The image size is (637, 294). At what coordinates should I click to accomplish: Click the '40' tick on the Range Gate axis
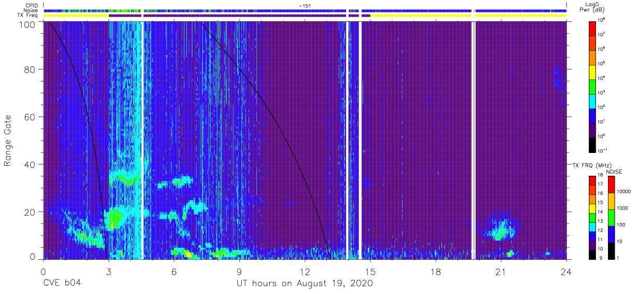[30, 164]
